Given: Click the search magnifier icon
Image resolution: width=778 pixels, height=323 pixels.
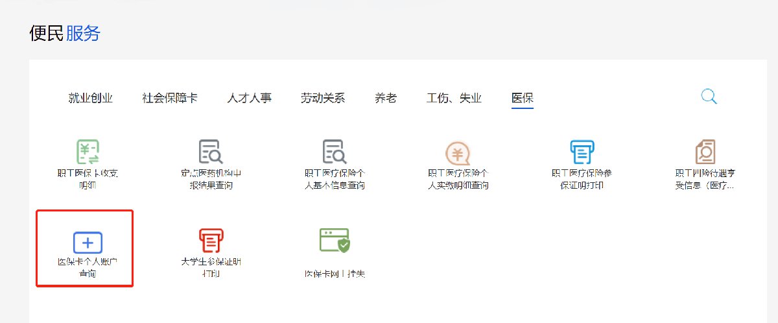Looking at the screenshot, I should coord(709,97).
